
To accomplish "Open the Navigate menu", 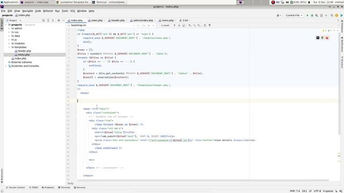I will [27, 11].
